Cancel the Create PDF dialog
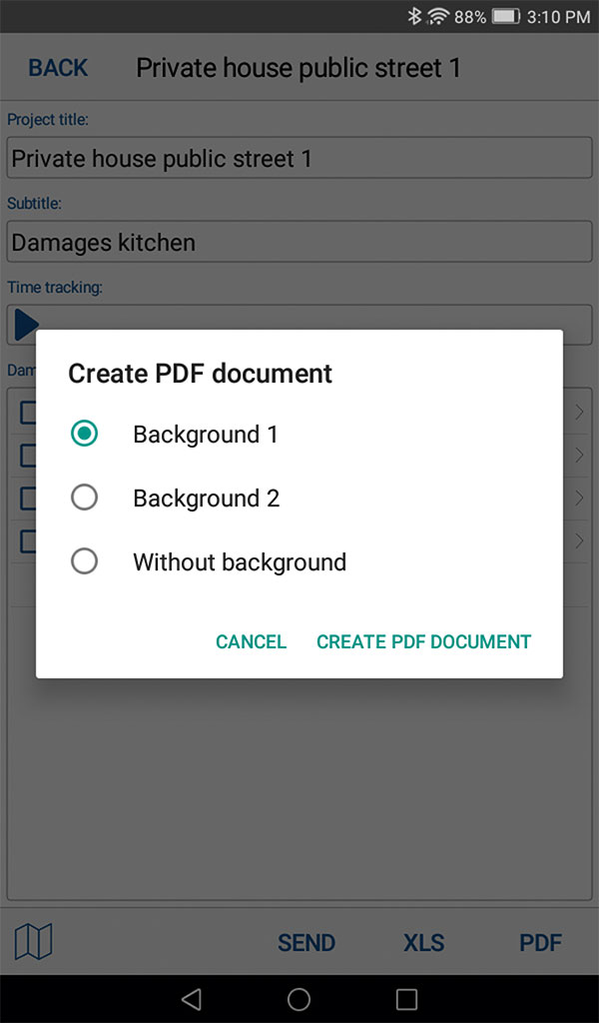The image size is (599, 1023). 251,641
